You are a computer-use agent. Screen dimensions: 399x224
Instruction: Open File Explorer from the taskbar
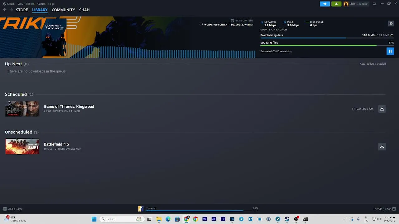click(x=159, y=219)
